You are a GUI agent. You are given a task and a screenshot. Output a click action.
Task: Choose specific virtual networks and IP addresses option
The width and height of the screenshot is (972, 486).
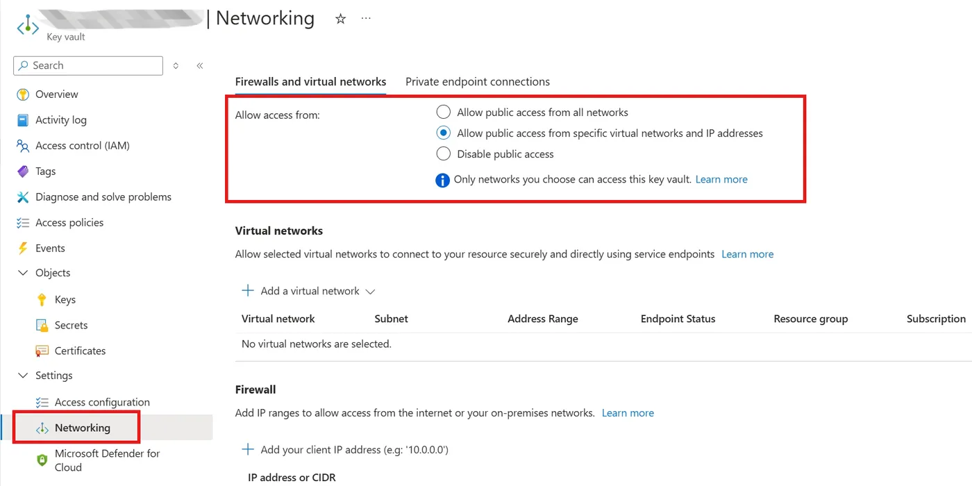click(x=443, y=133)
